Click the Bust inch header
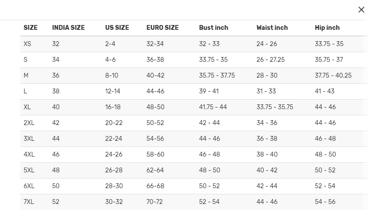The image size is (368, 218). click(x=214, y=28)
